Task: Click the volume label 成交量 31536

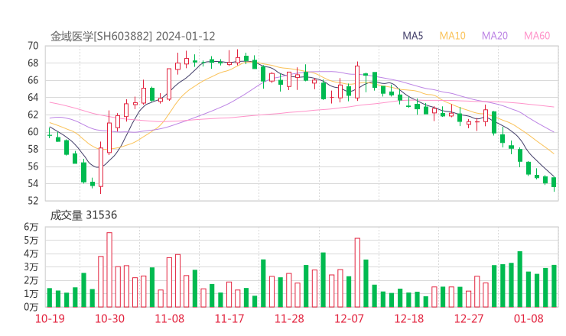Action: [x=83, y=215]
